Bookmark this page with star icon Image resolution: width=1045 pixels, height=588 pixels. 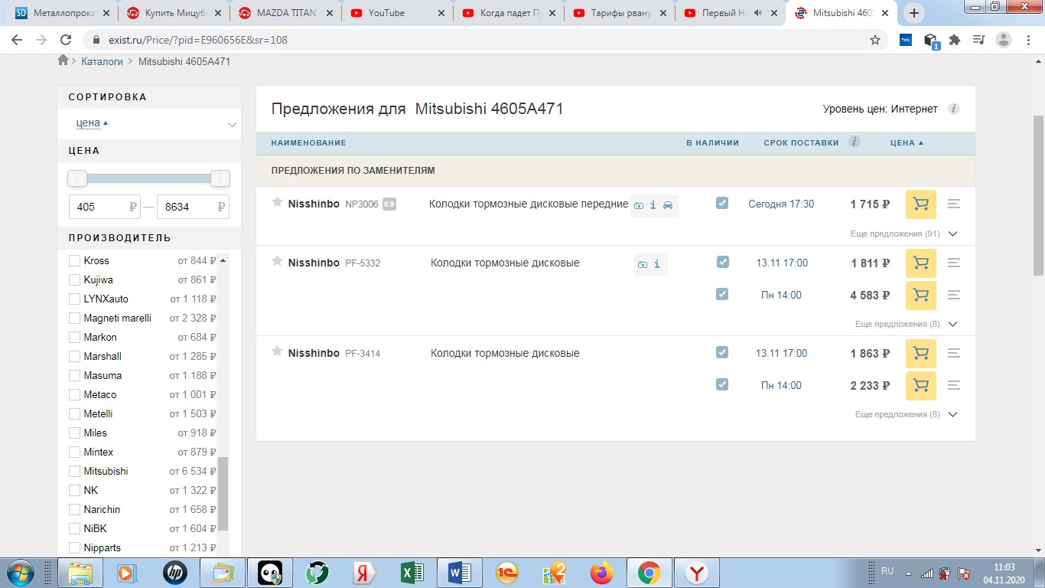point(875,40)
